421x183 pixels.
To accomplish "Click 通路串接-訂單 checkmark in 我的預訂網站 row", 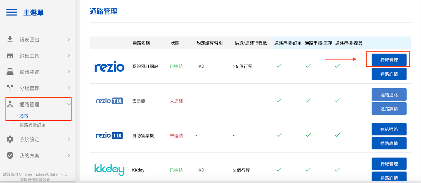I will click(279, 66).
